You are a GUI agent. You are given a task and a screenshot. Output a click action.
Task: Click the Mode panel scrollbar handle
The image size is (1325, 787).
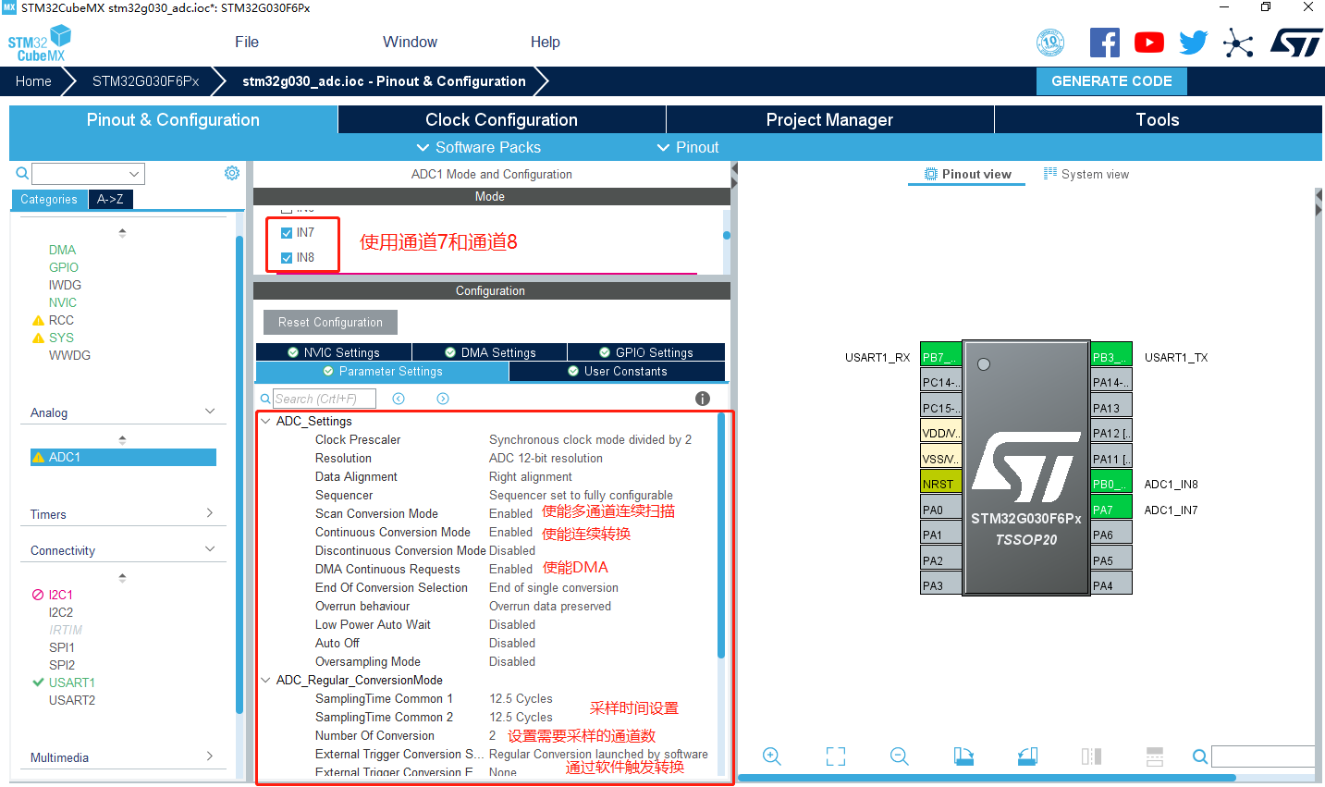(727, 235)
